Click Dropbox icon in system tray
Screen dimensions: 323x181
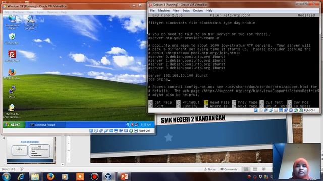coord(260,177)
